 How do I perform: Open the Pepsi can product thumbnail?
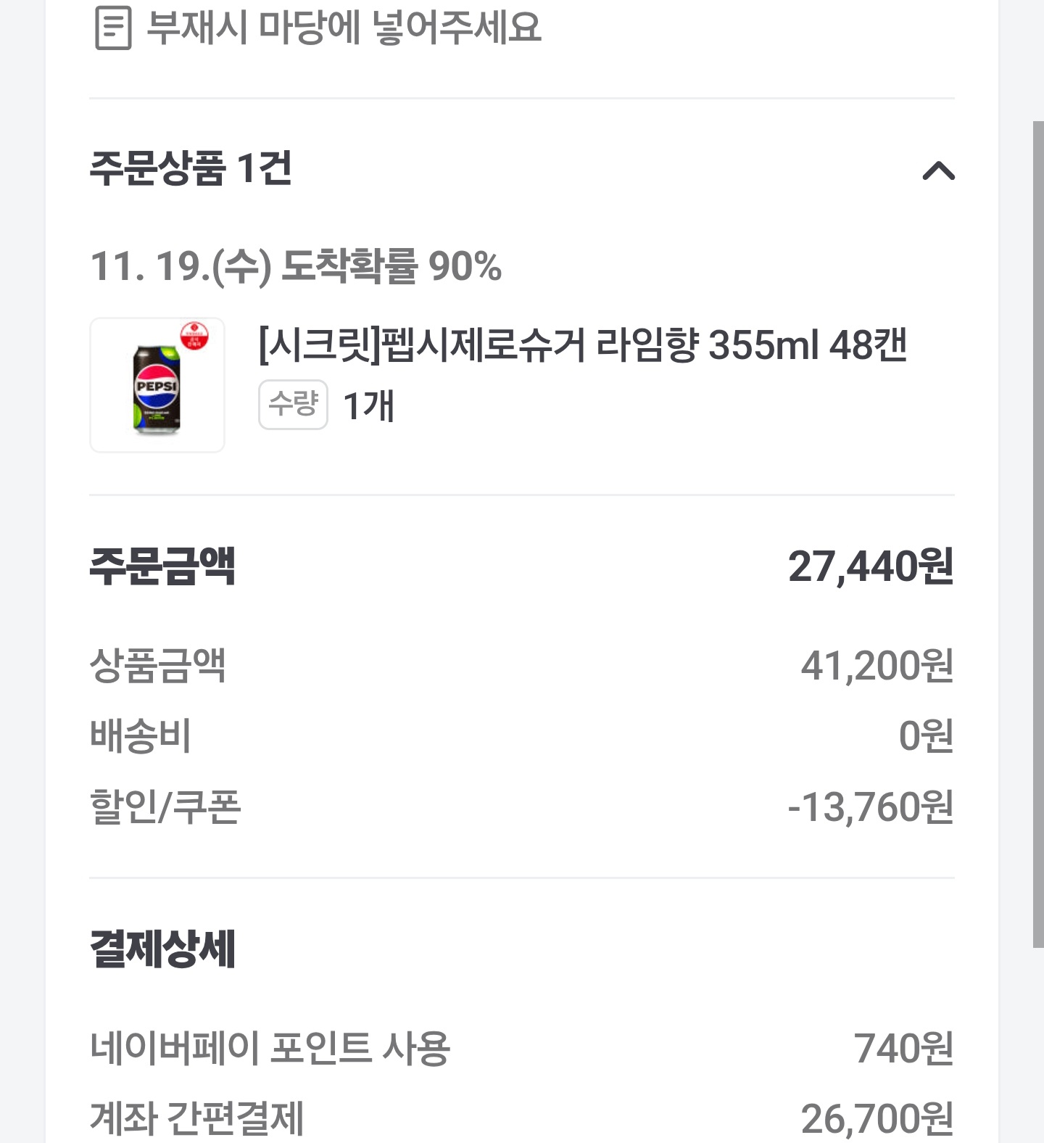(157, 385)
